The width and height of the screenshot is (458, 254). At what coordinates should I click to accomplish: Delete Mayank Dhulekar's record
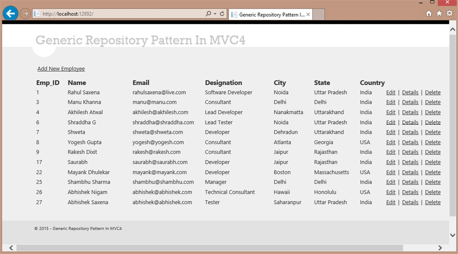pos(433,172)
